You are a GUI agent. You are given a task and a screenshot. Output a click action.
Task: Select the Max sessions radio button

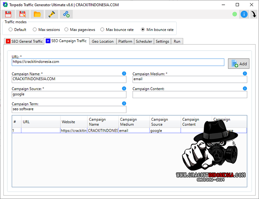(x=35, y=30)
